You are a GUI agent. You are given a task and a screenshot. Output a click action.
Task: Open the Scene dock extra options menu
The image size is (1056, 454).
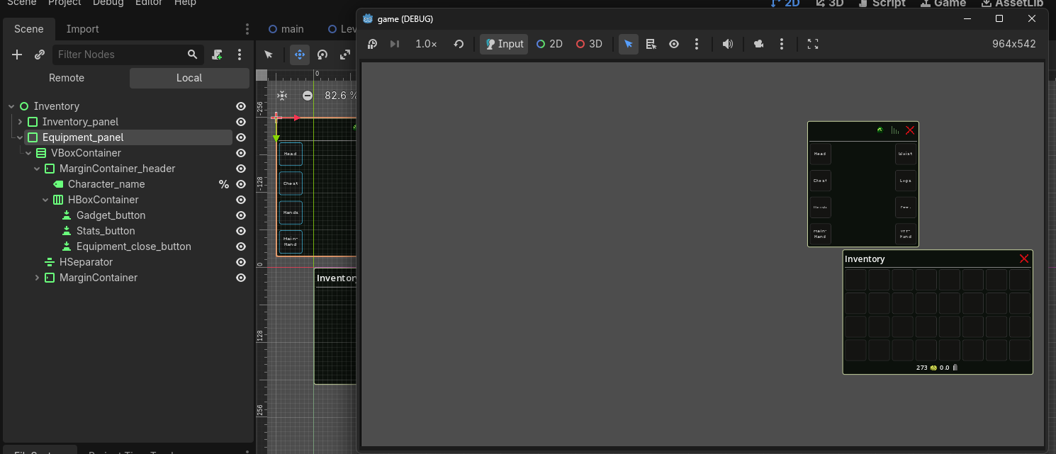240,55
